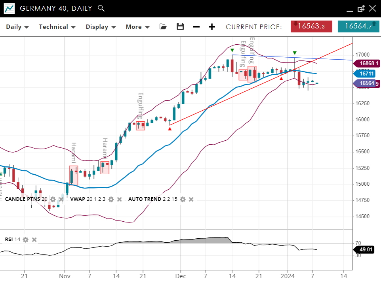This screenshot has height=281, width=381.
Task: Click the teal buy price 16564.7 button
Action: [x=358, y=26]
